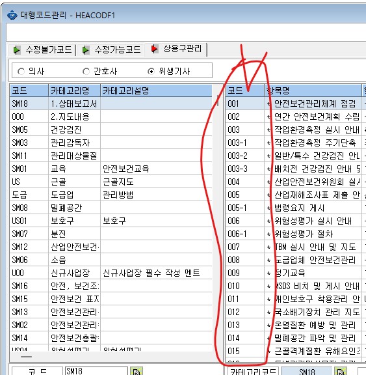Select the 의사 radio button
The image size is (366, 375).
(21, 71)
